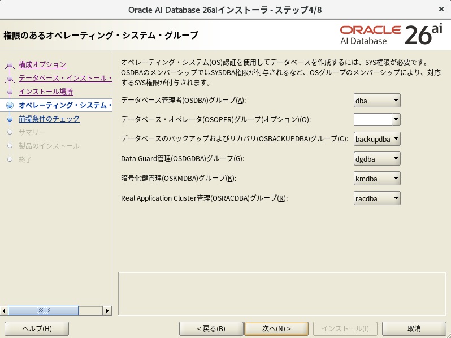The width and height of the screenshot is (451, 338).
Task: Open the OSDBA group dropdown showing dba
Action: click(x=377, y=101)
